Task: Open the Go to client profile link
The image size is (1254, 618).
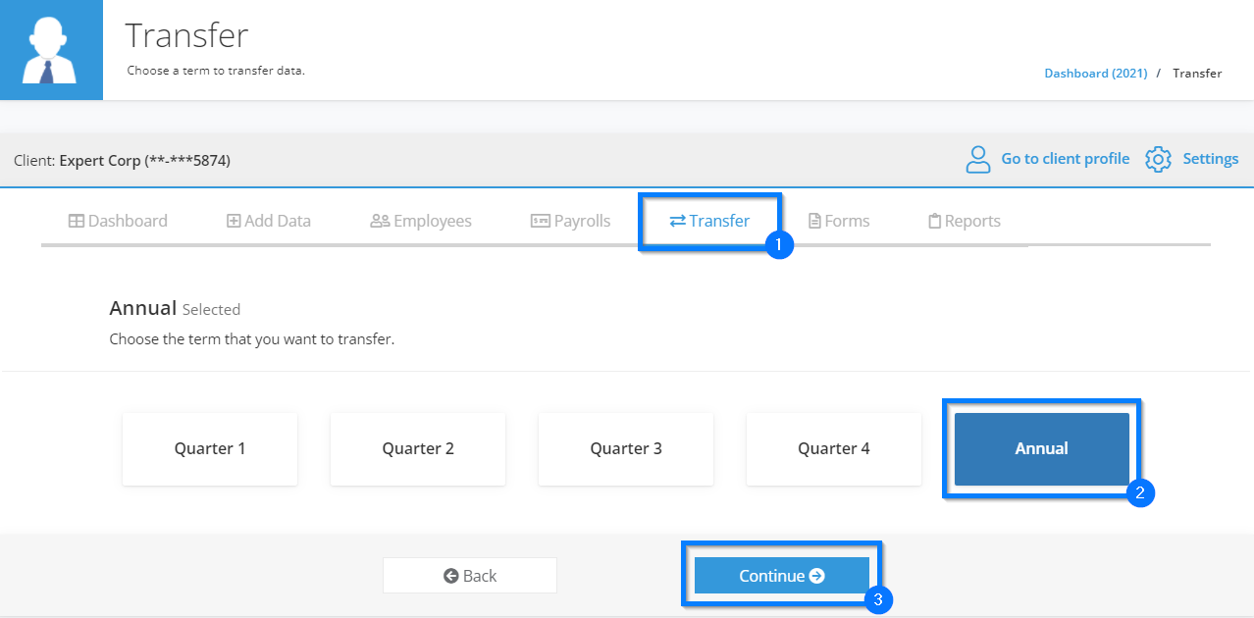Action: pyautogui.click(x=1065, y=159)
